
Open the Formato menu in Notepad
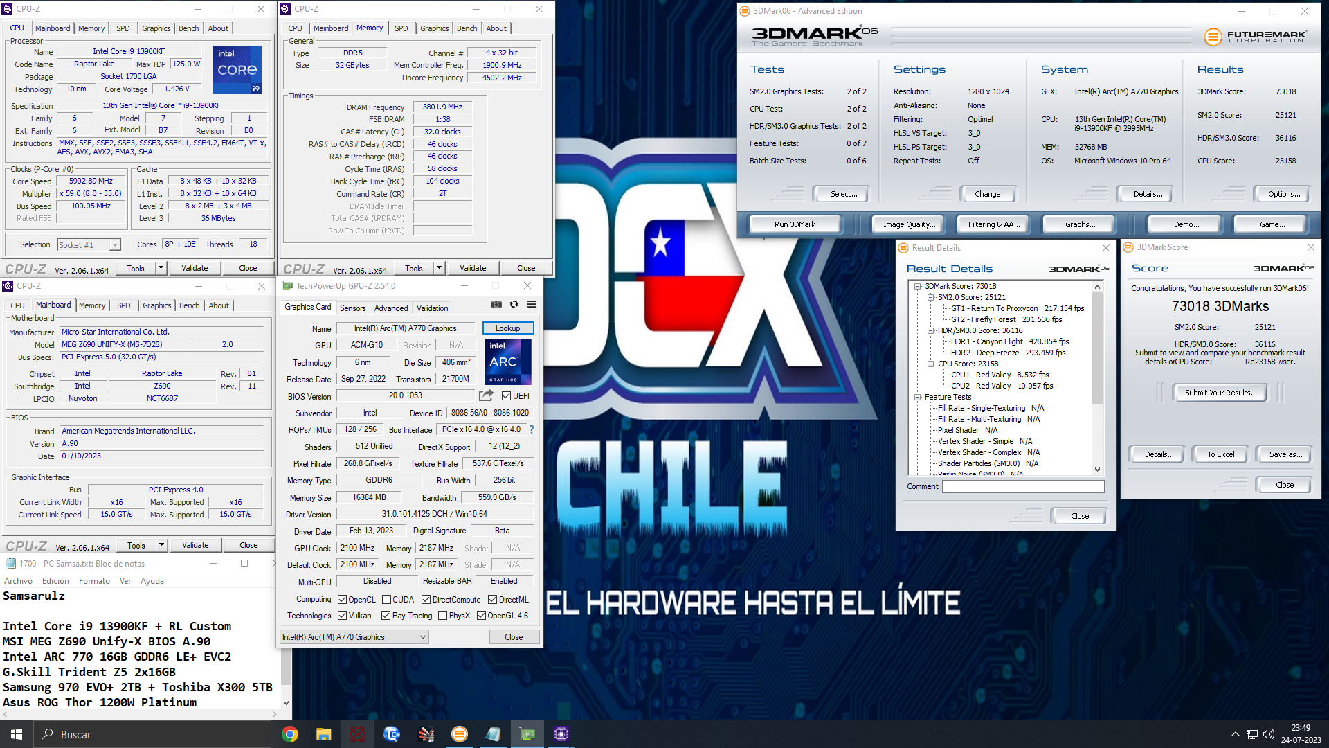94,581
